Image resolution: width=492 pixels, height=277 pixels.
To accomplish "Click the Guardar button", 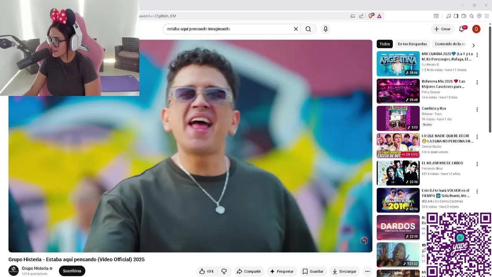I will click(x=313, y=271).
